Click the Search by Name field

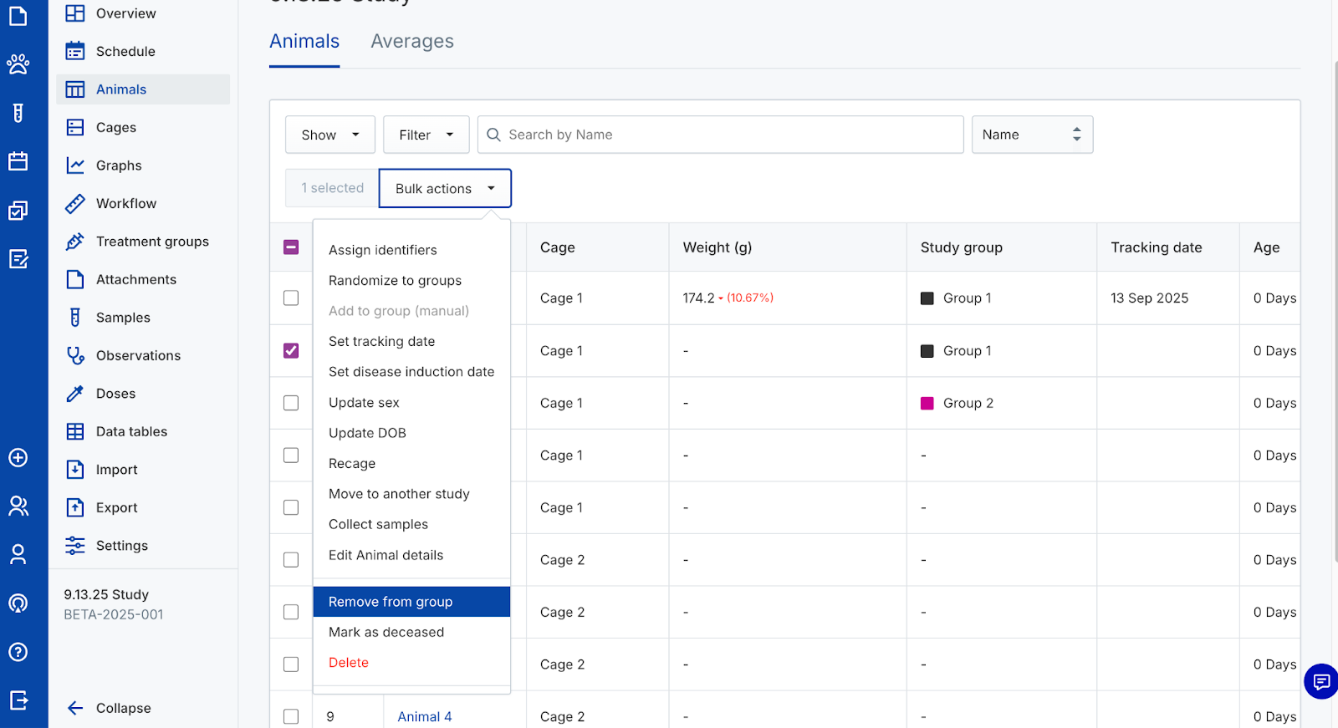click(x=728, y=135)
